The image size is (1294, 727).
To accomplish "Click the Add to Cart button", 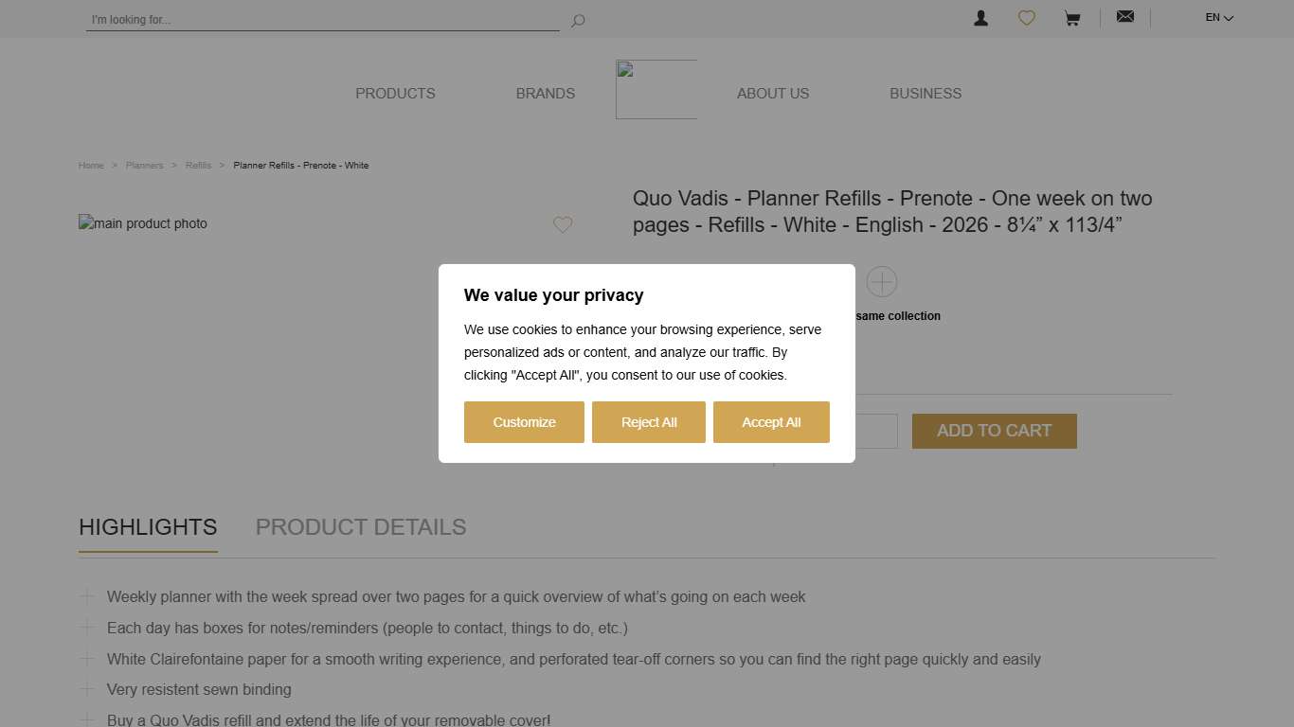I will click(994, 431).
